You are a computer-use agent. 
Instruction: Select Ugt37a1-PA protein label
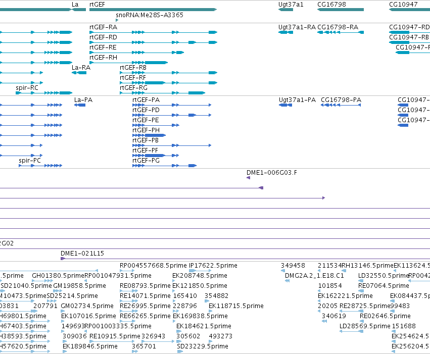coord(297,100)
